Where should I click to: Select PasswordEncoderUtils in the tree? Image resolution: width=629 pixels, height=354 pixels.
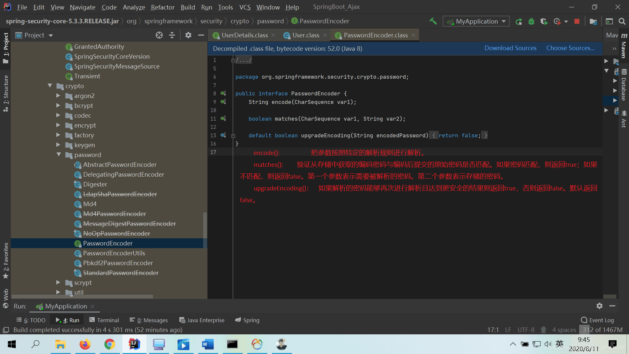114,253
